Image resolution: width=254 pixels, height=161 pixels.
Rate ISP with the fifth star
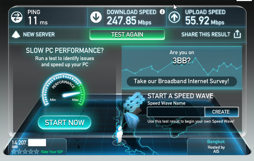coord(36,152)
